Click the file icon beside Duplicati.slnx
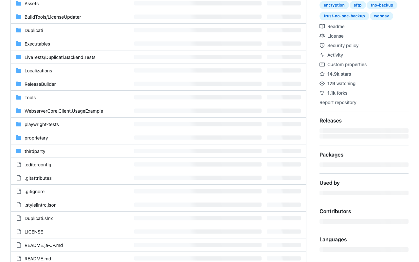 (x=19, y=218)
